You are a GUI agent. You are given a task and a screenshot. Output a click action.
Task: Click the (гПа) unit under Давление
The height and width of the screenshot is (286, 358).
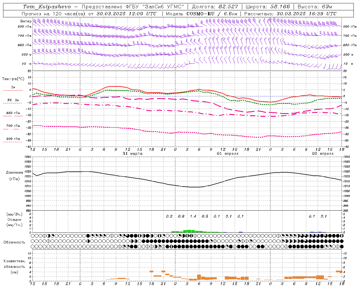14,179
